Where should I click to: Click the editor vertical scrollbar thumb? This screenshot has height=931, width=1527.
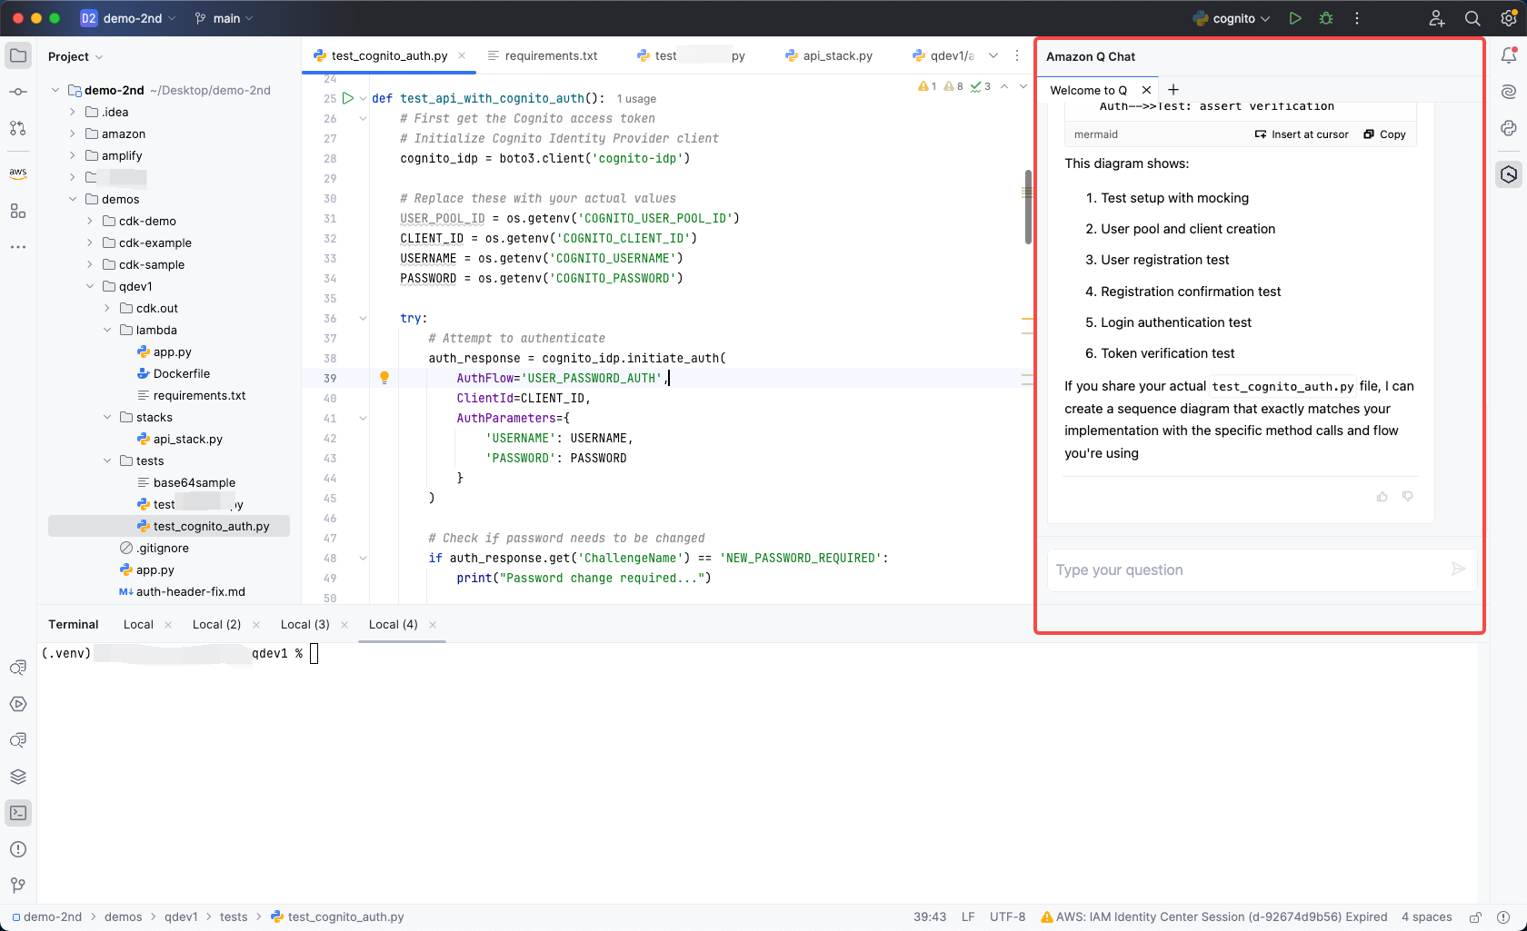click(x=1028, y=206)
